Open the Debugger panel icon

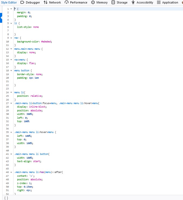(x=22, y=2)
